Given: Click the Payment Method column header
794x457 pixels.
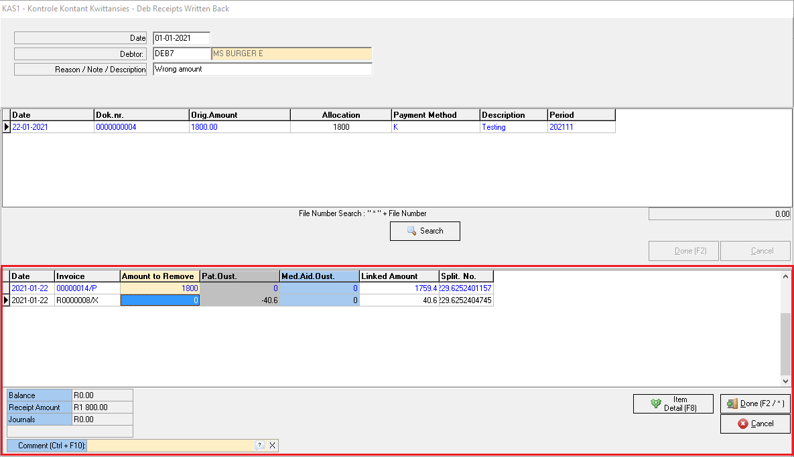Looking at the screenshot, I should coord(436,115).
